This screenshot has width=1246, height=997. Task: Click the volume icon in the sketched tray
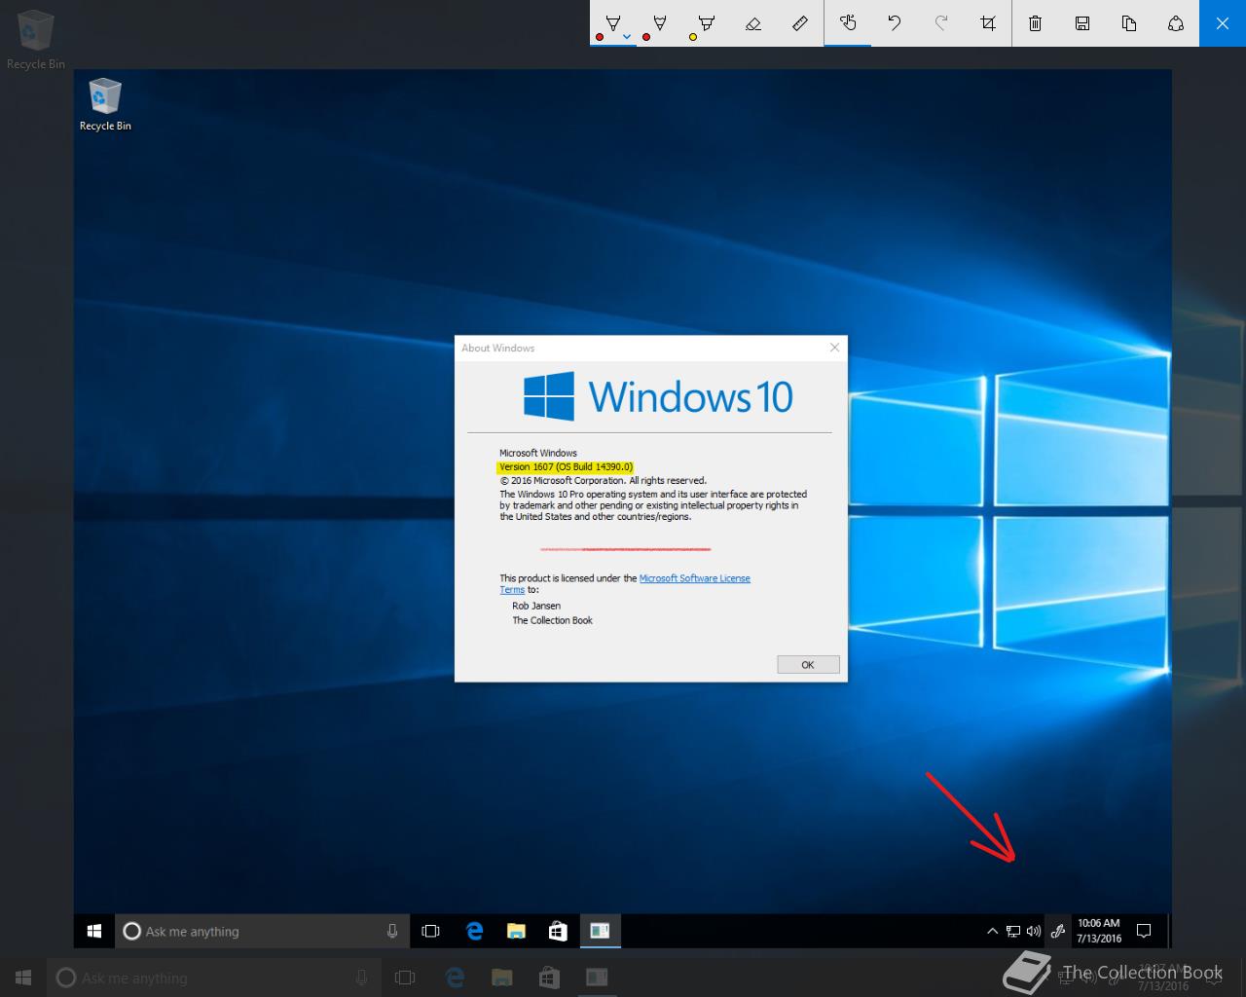click(x=1034, y=932)
